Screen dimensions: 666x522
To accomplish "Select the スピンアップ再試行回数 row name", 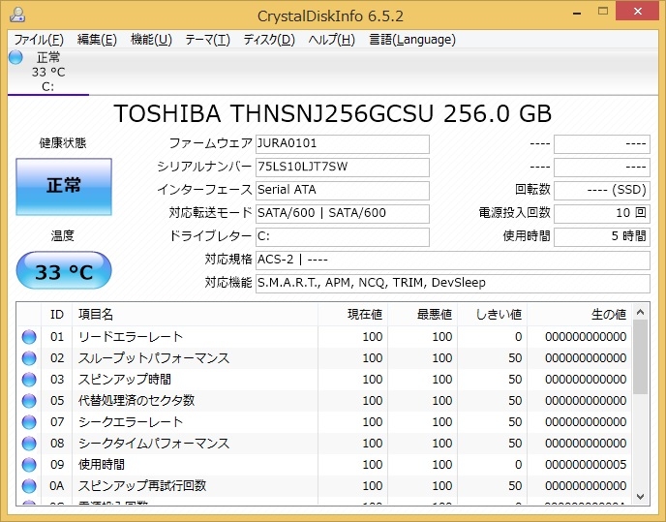I will pyautogui.click(x=142, y=485).
